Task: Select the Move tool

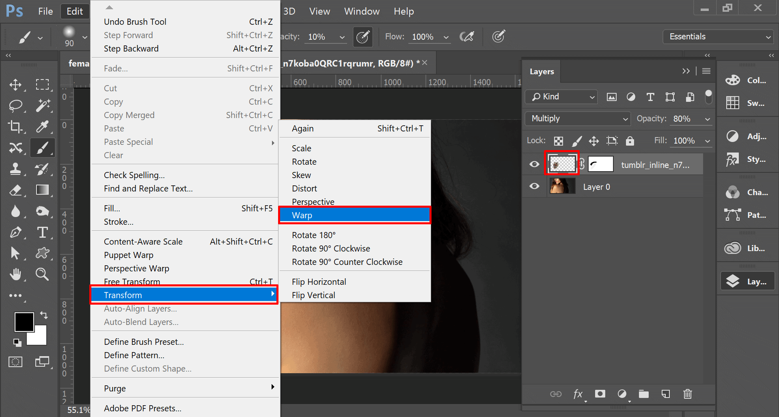Action: pos(15,84)
